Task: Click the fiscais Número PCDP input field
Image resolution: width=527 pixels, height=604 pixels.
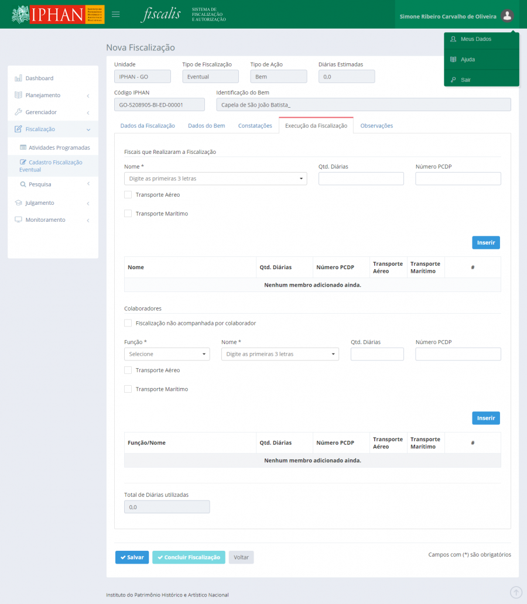Action: point(458,179)
